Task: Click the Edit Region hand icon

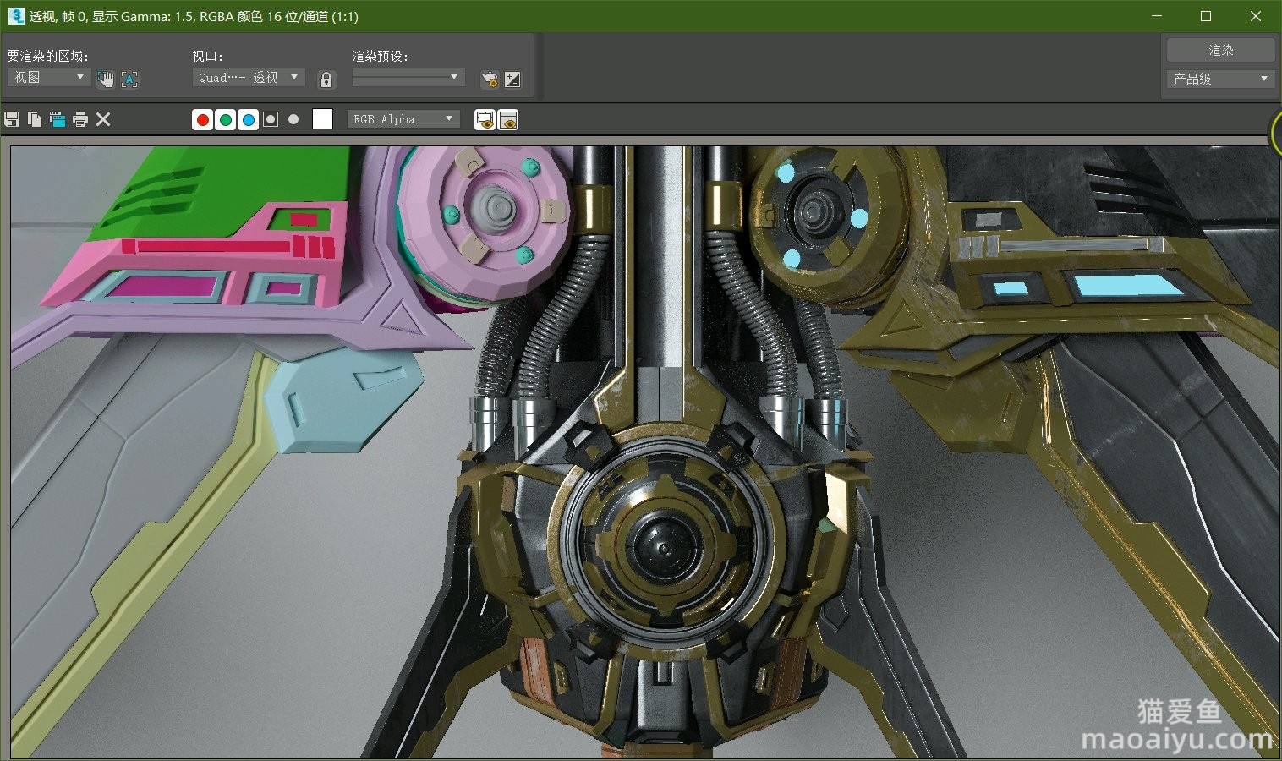Action: (106, 79)
